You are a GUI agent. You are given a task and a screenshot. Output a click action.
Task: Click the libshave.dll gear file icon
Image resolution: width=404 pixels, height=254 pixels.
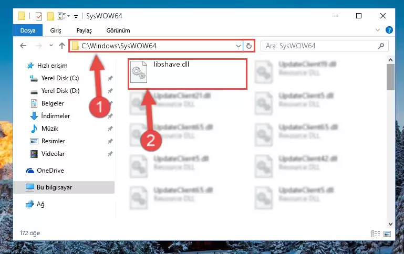[139, 72]
